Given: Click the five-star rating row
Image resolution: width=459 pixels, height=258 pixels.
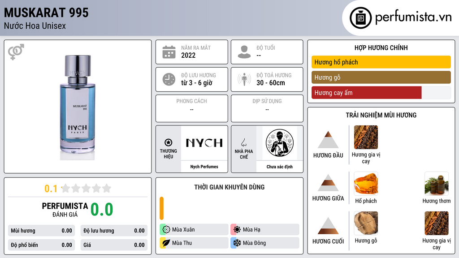Looking at the screenshot, I should (x=86, y=188).
